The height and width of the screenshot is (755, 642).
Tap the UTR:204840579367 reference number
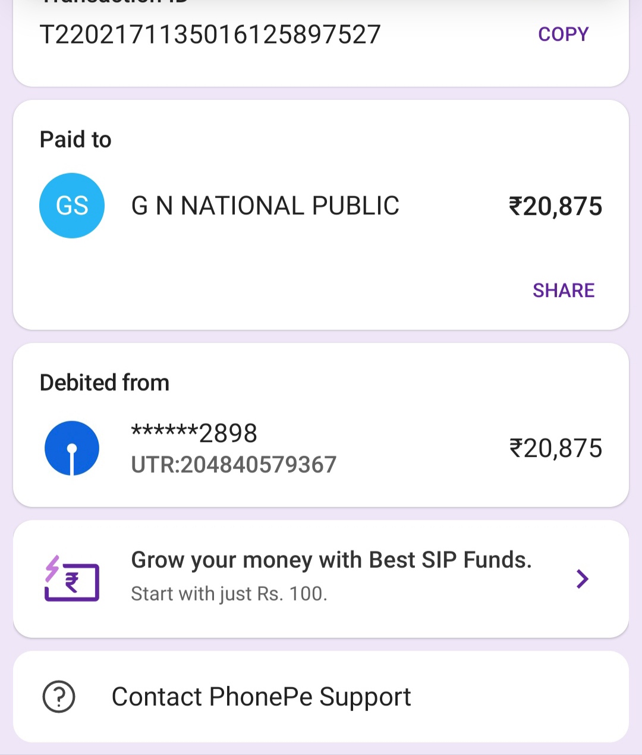234,464
